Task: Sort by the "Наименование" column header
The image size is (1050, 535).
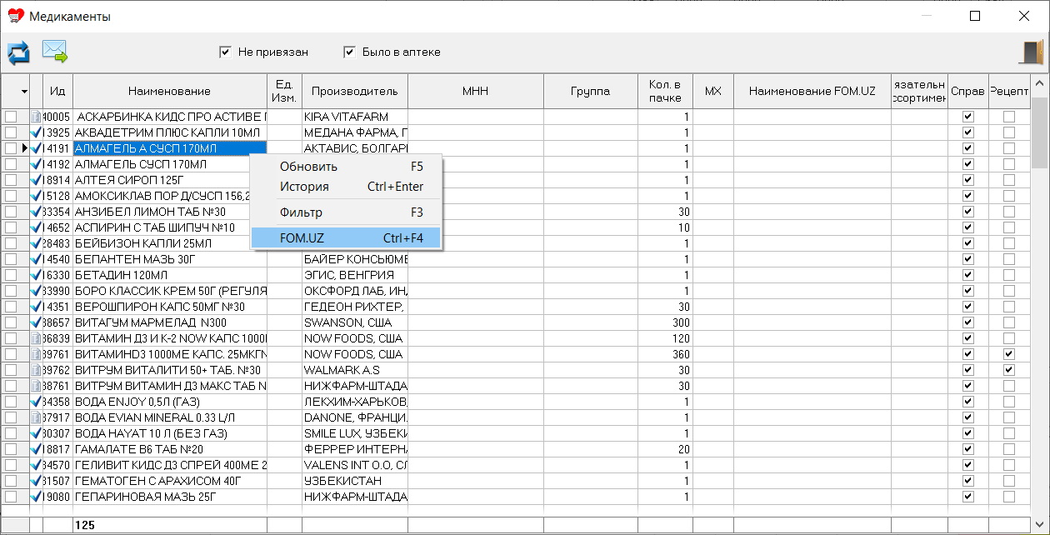Action: tap(169, 91)
